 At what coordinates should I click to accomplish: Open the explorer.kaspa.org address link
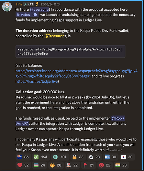coord(77,73)
